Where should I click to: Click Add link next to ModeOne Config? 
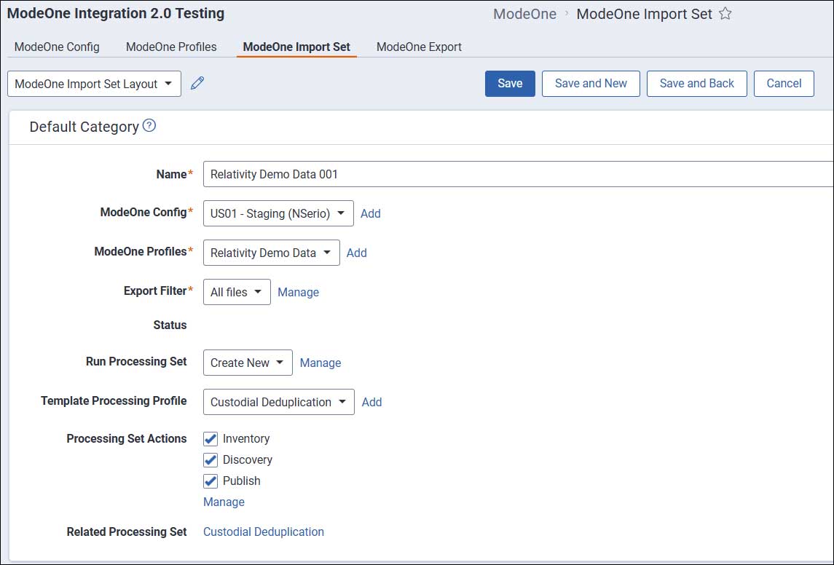[x=371, y=213]
